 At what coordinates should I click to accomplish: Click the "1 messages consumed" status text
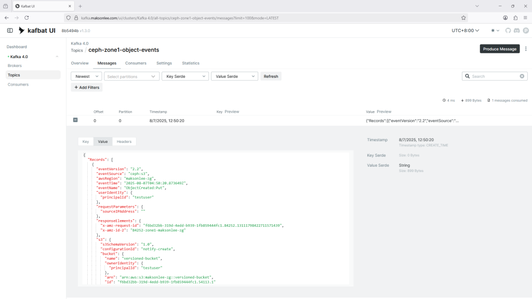[x=510, y=100]
